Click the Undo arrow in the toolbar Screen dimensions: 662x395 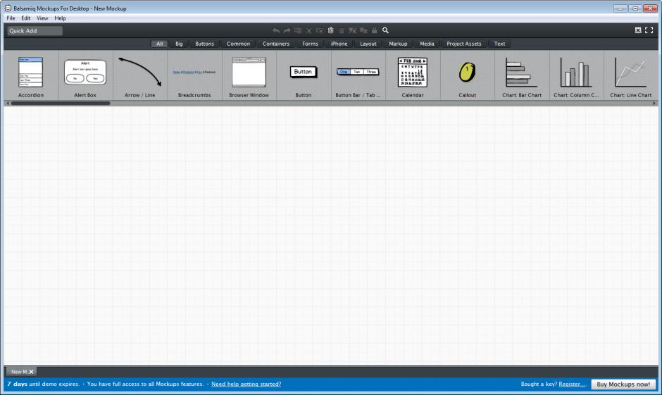click(x=276, y=30)
